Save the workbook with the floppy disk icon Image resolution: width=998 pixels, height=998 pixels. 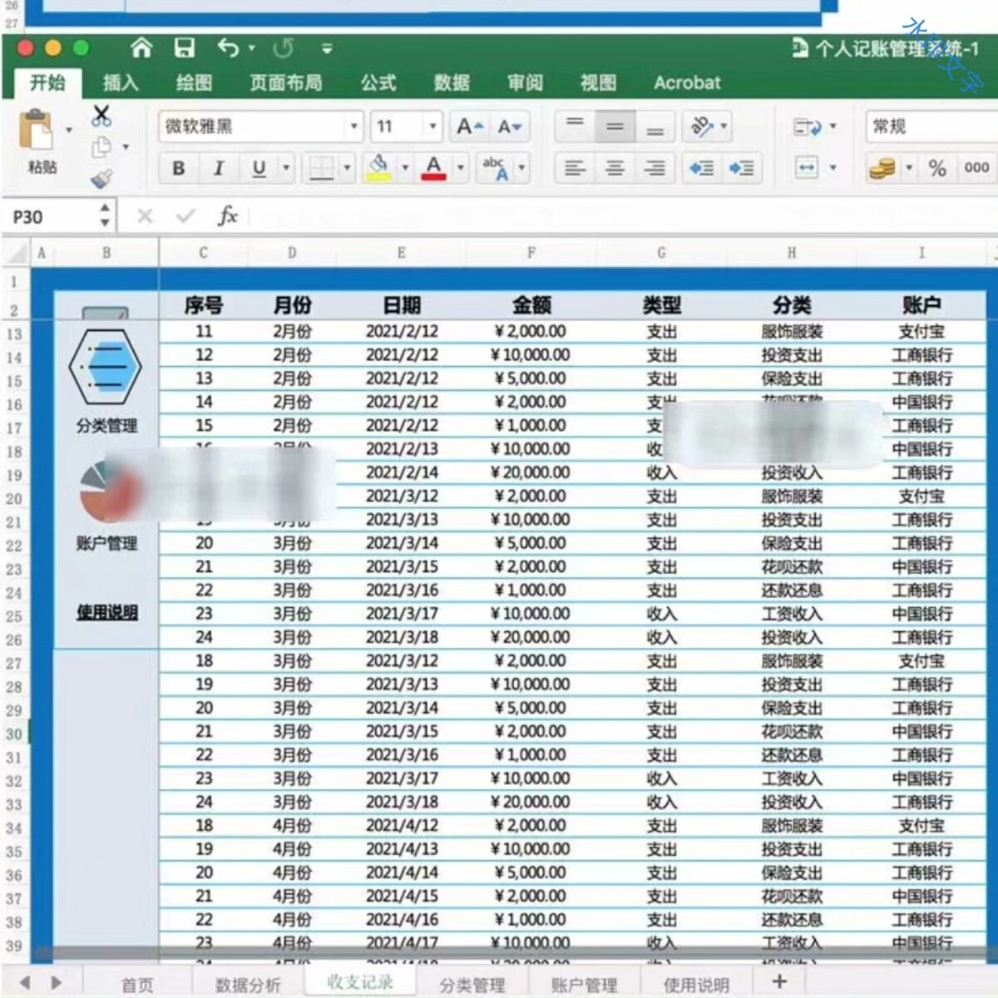point(184,48)
